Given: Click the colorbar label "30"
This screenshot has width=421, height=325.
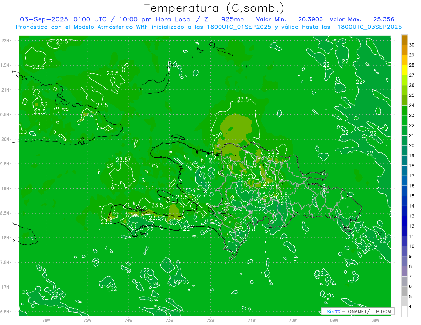Looking at the screenshot, I should 412,45.
